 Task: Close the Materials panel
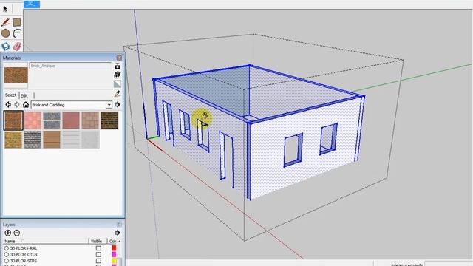click(119, 58)
